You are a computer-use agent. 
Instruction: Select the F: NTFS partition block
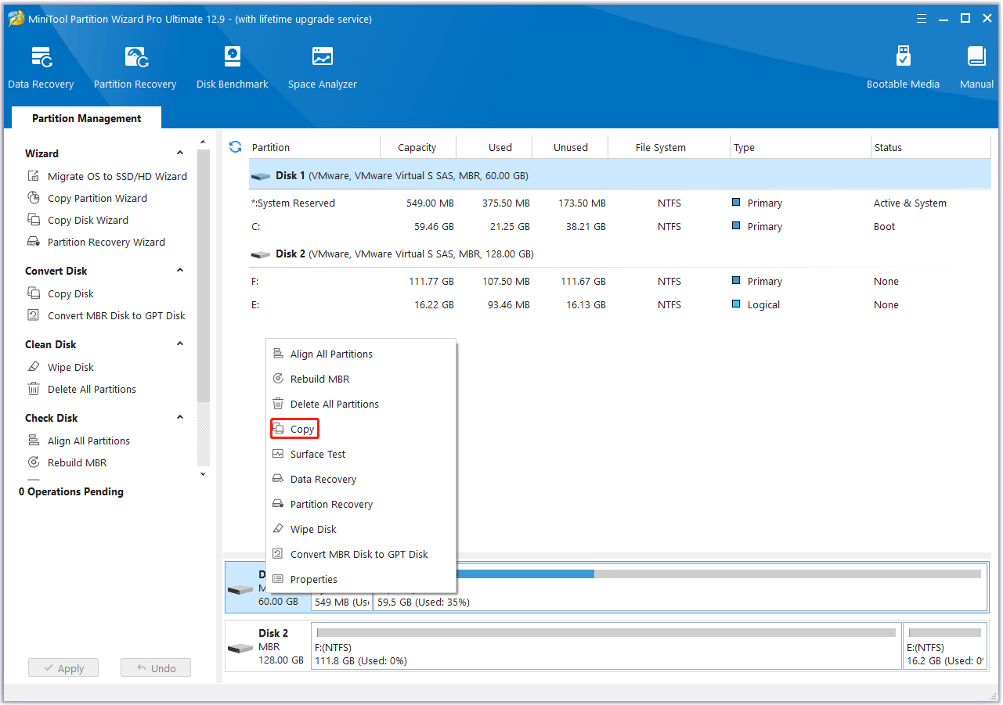tap(603, 646)
